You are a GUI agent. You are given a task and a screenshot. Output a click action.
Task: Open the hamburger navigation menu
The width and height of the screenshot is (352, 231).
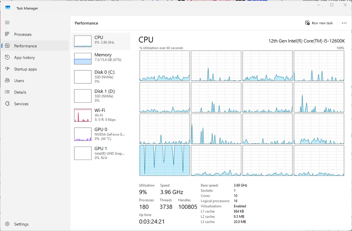click(7, 22)
